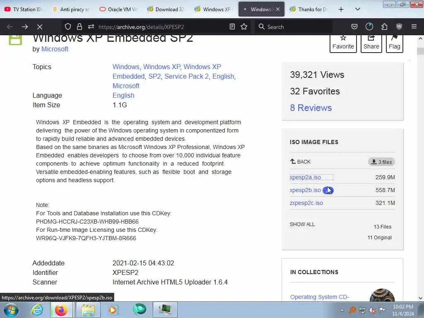
Task: Go back using the back arrow
Action: (x=10, y=27)
